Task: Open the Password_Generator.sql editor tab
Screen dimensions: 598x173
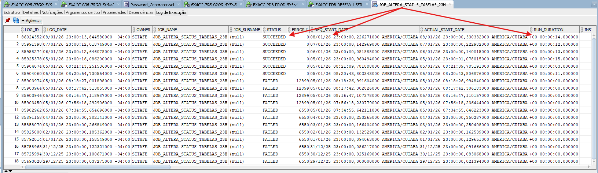Action: click(x=152, y=5)
